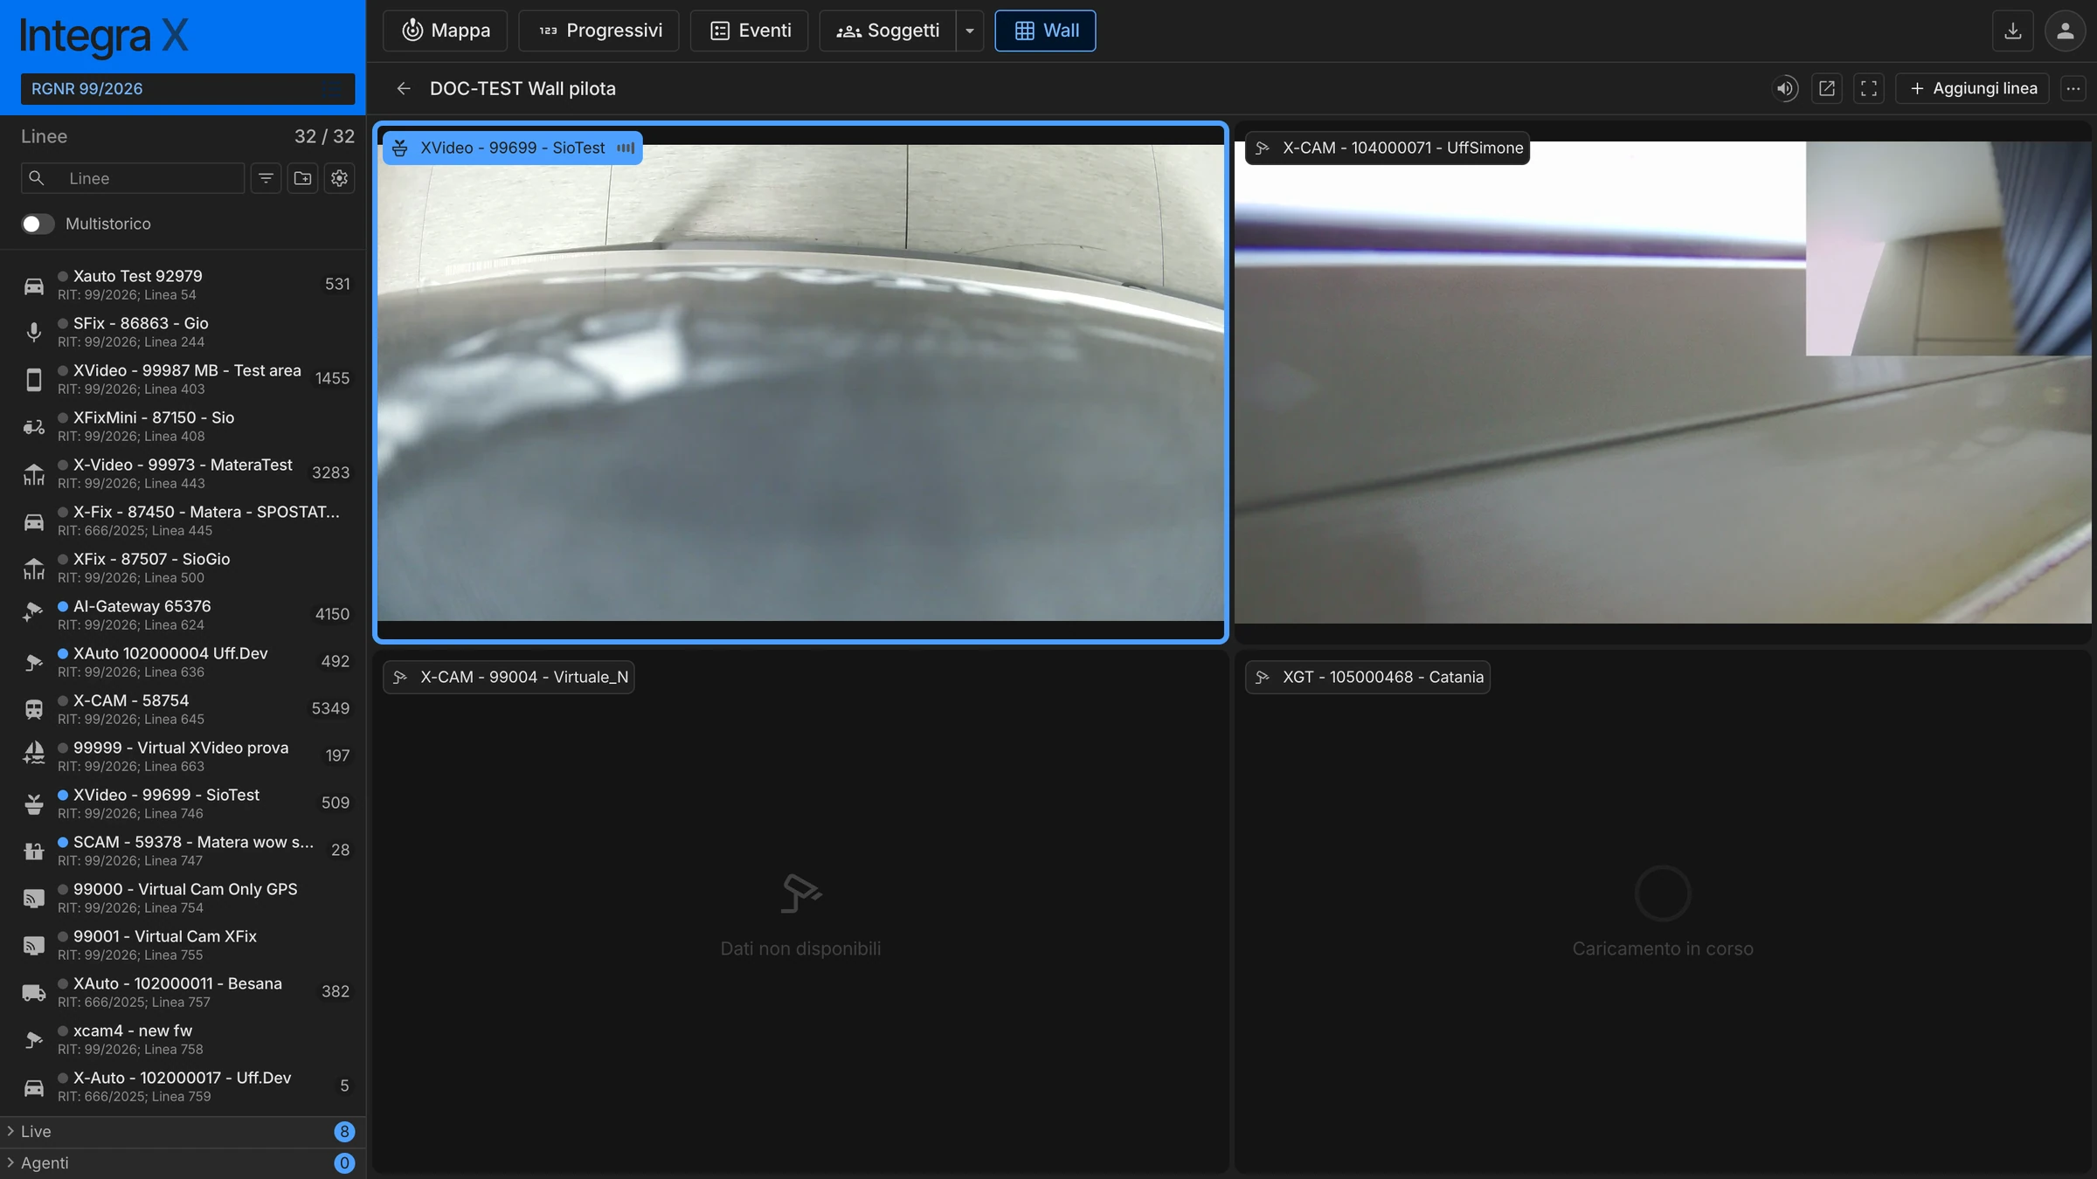Toggle the wall audio speaker icon

1785,88
